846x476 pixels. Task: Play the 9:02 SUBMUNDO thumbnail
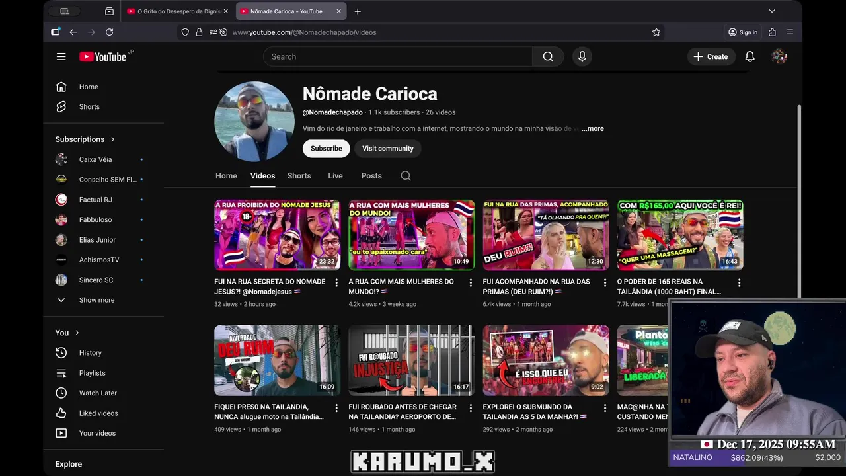(546, 360)
